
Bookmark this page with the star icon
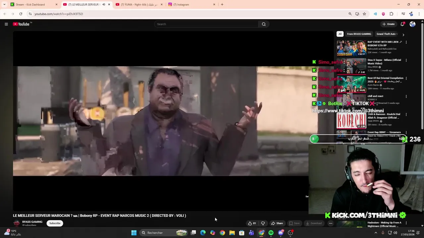point(364,14)
